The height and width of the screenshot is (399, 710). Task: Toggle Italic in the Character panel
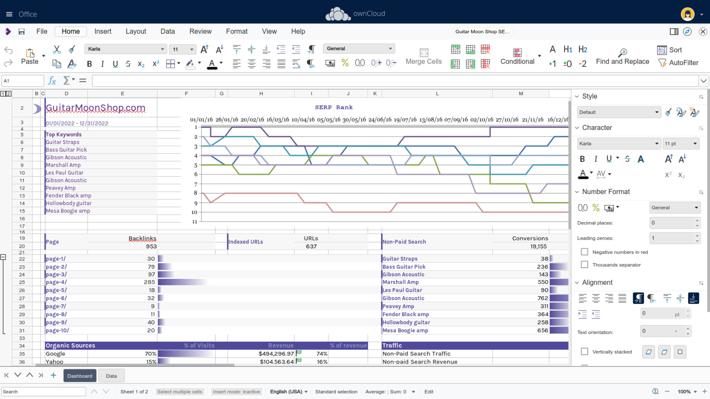[596, 159]
